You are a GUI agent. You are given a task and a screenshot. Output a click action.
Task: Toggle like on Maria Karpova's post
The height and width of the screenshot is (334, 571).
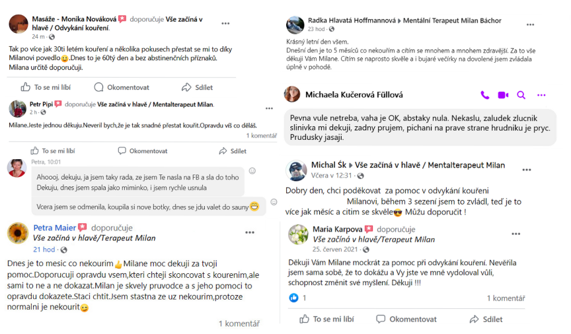pos(305,319)
